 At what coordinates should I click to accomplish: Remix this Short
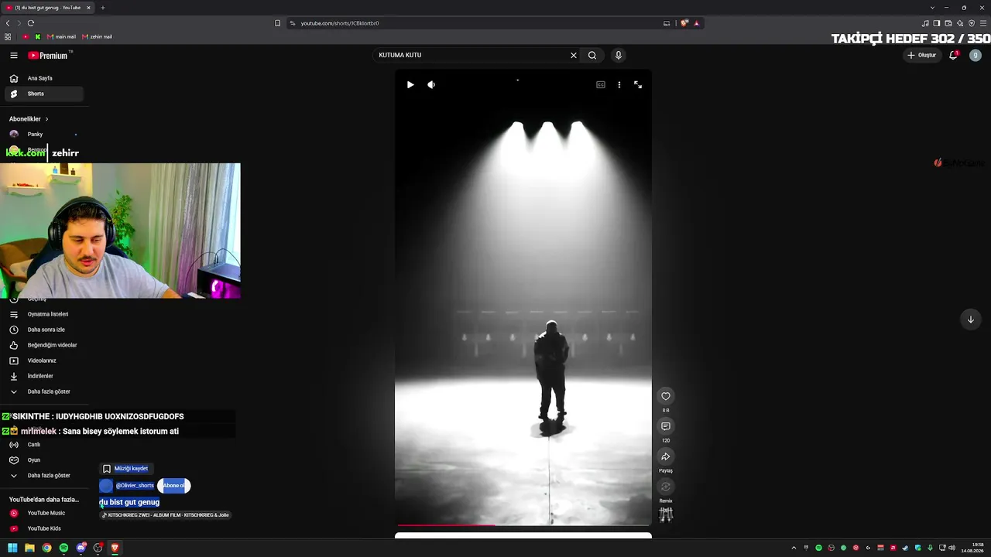tap(666, 487)
